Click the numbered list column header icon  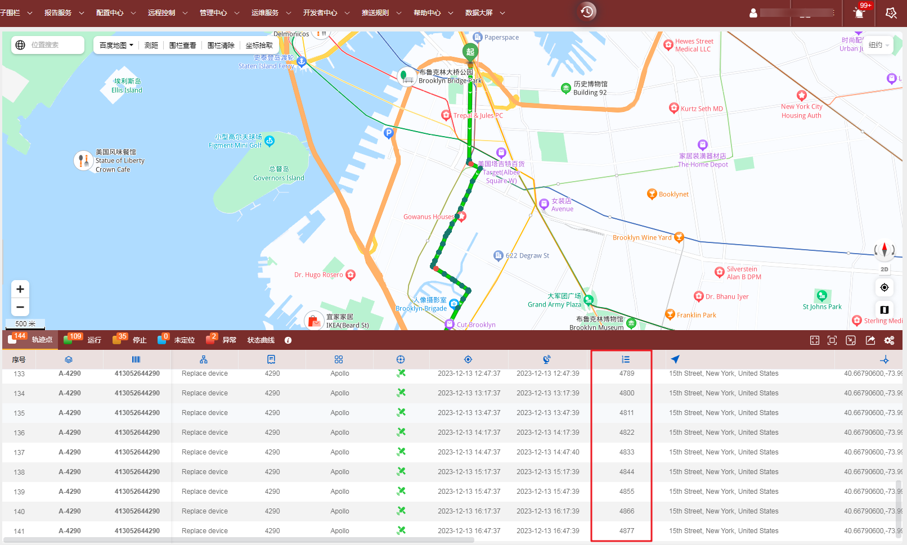(626, 359)
